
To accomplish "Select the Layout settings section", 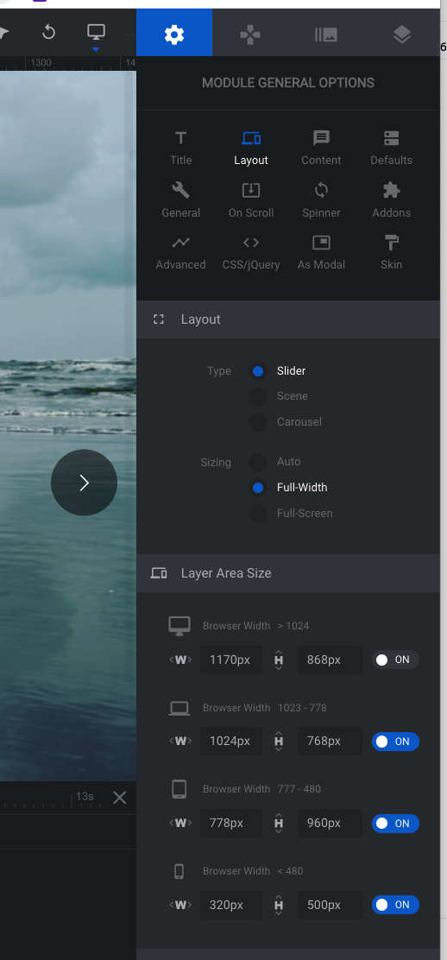I will (x=251, y=148).
